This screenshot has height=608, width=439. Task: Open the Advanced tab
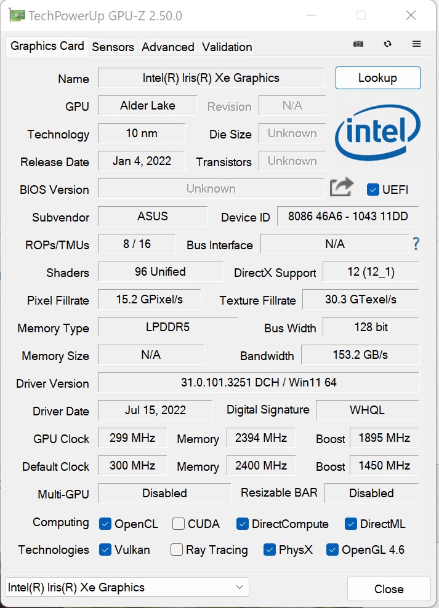click(167, 47)
